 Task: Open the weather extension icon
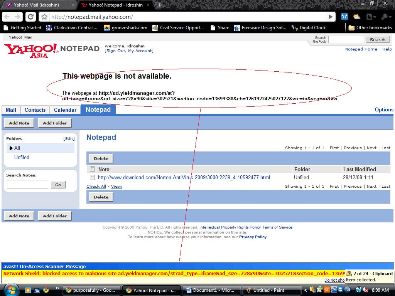point(357,17)
